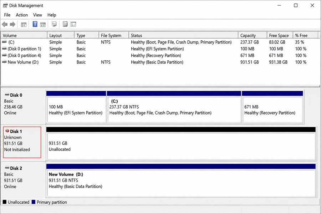Click the last toolbar icon
The width and height of the screenshot is (321, 214).
(73, 24)
